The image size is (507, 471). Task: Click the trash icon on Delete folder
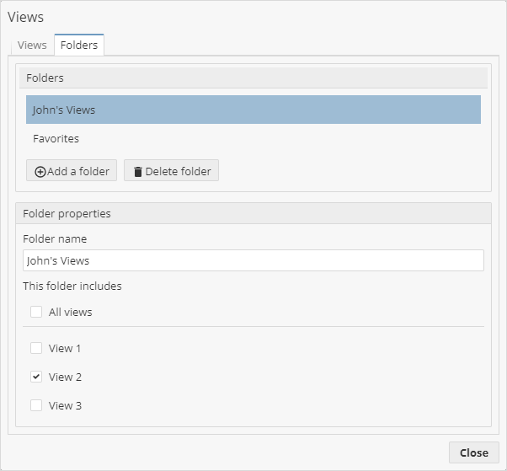click(x=138, y=171)
